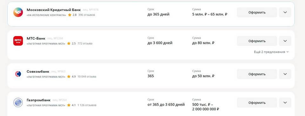
Task: Click the Газпромбанк round logo
Action: (x=18, y=103)
